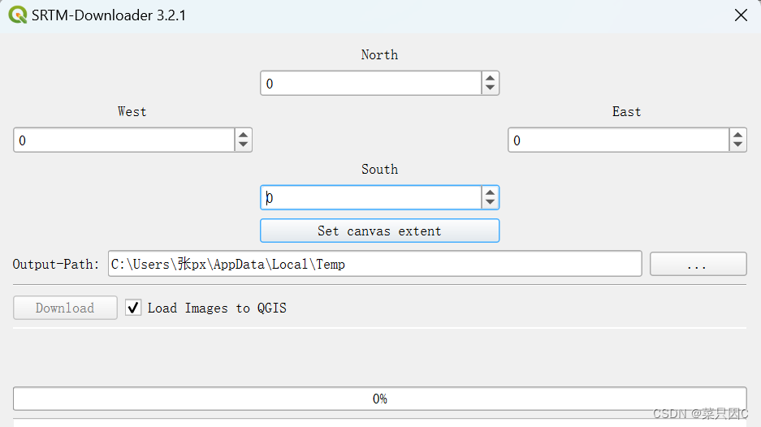Click the South label text
761x427 pixels.
[x=379, y=170]
